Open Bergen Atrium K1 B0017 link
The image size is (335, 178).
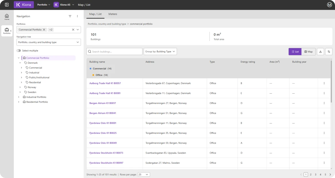(103, 103)
